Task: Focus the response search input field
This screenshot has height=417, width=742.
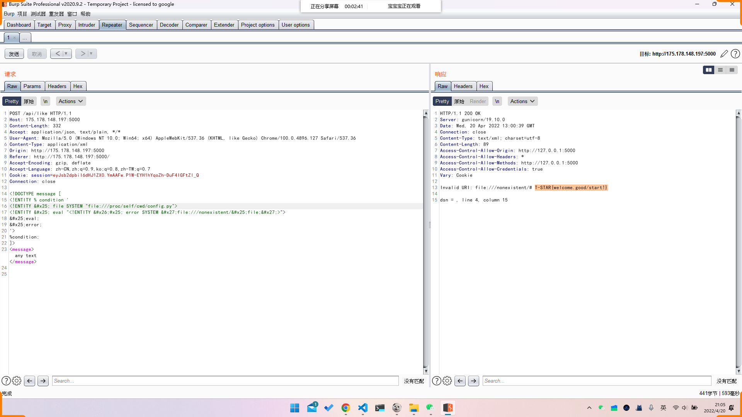Action: pos(596,381)
